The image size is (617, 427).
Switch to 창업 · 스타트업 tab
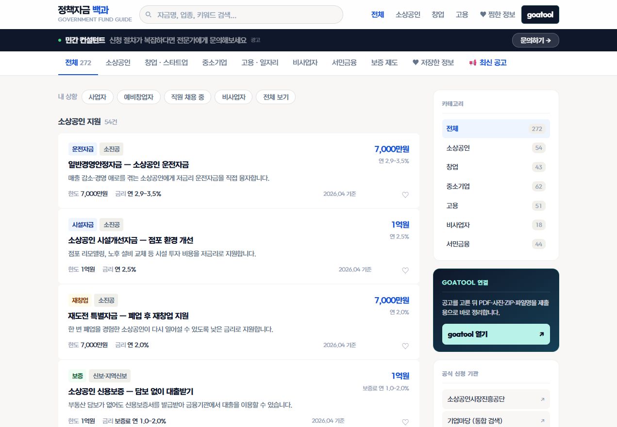pos(166,63)
